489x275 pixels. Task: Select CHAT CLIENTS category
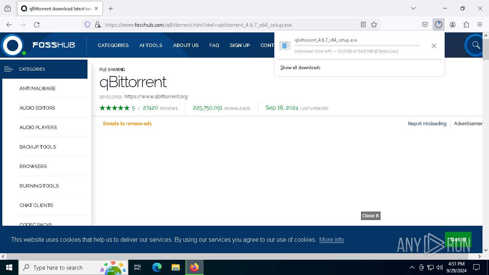(36, 205)
